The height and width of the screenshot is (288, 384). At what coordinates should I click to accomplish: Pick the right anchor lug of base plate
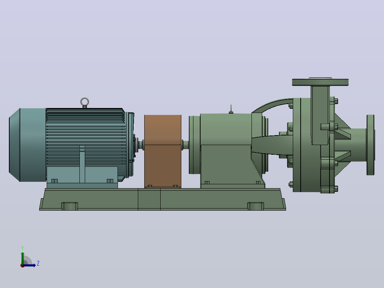coord(256,206)
